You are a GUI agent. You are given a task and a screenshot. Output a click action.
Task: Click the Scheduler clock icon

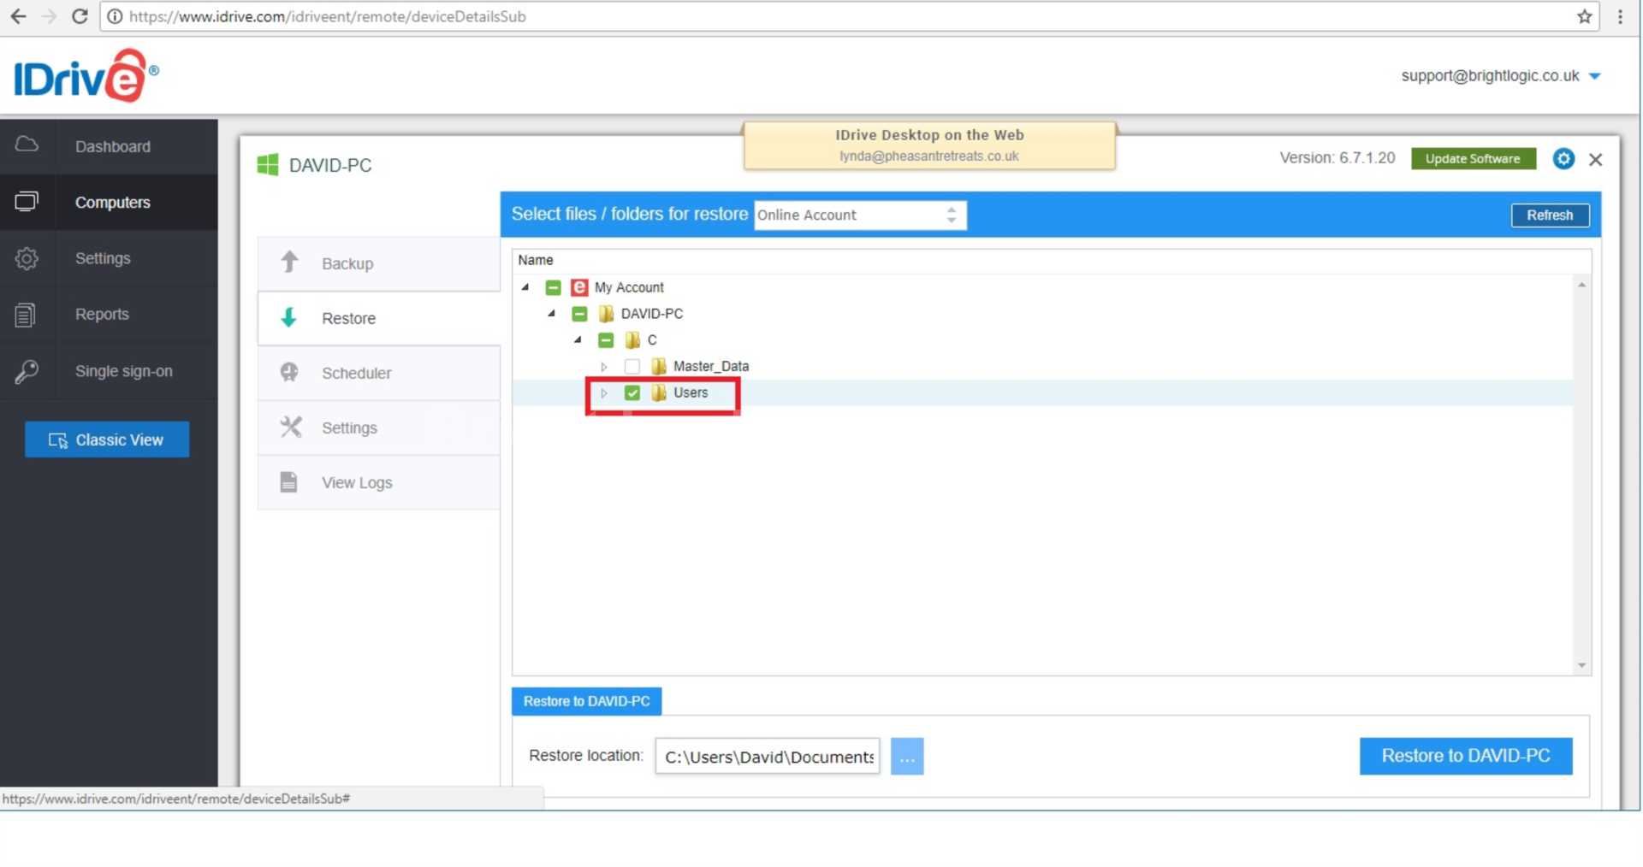click(290, 373)
